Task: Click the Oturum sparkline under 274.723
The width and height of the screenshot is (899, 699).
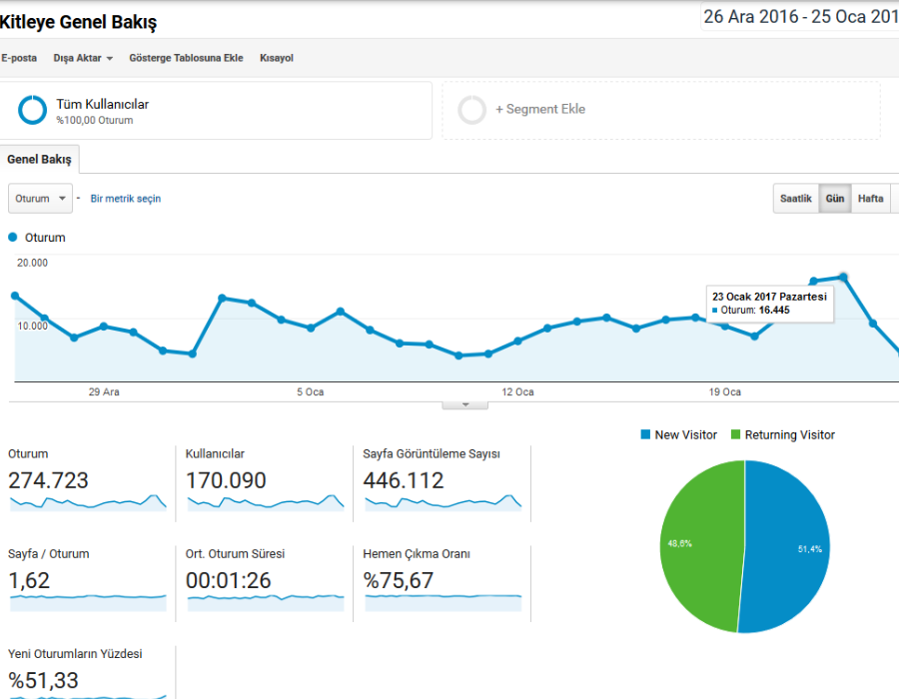Action: (x=88, y=502)
